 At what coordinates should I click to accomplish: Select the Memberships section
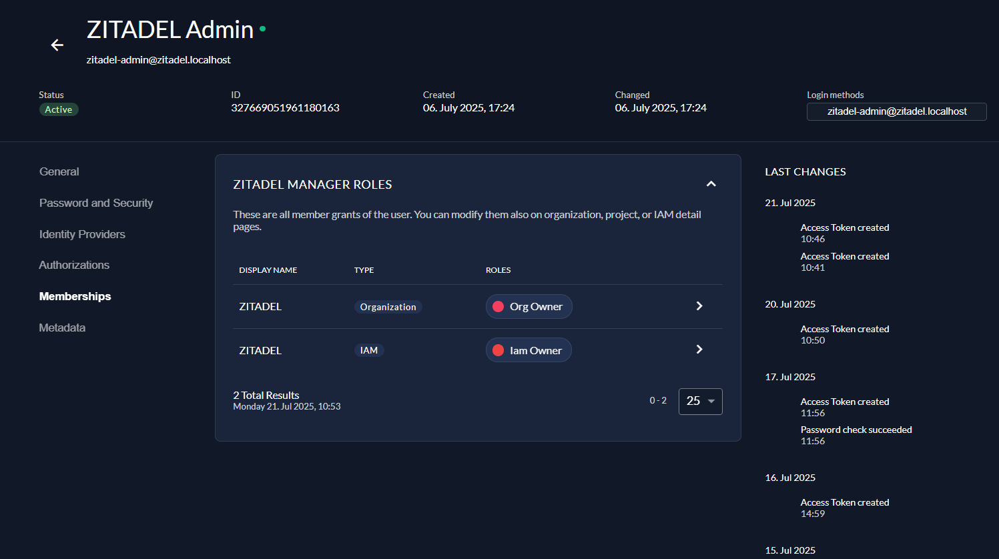point(75,296)
